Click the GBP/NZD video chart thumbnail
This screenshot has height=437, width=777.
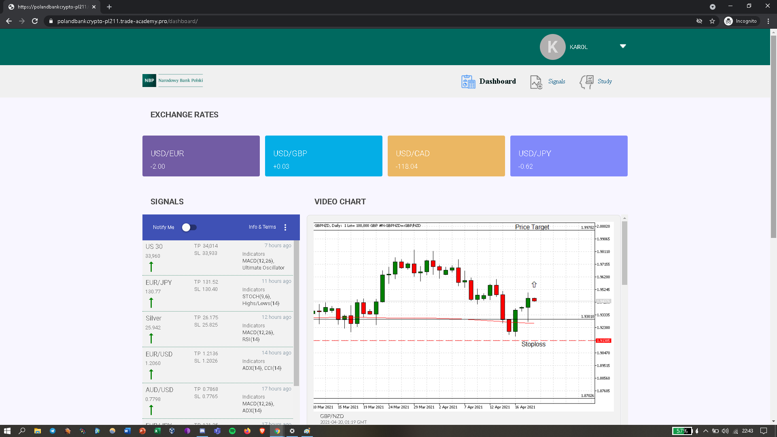(x=463, y=316)
